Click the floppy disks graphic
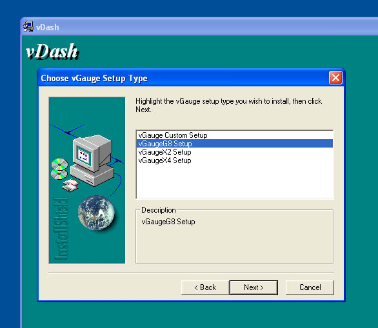 70,185
